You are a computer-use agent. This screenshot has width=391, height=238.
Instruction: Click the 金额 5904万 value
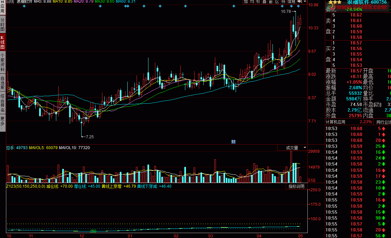[354, 99]
